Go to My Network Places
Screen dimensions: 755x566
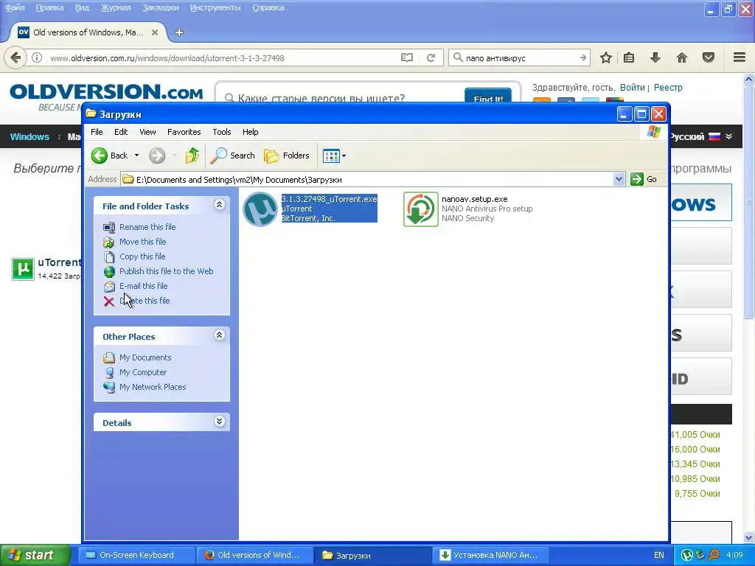pyautogui.click(x=153, y=387)
